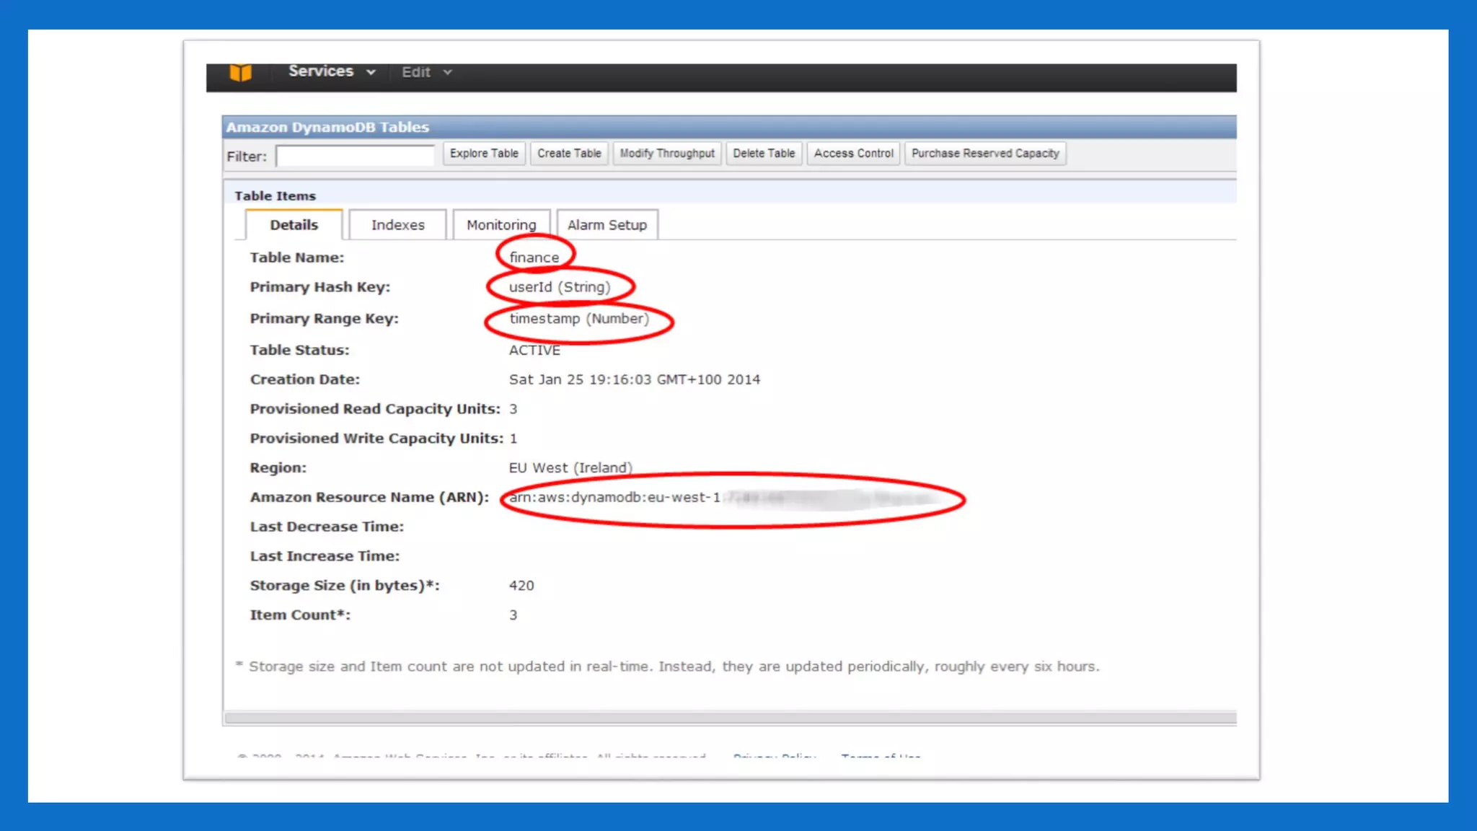Click the Modify Throughput button
The width and height of the screenshot is (1477, 831).
pos(667,154)
